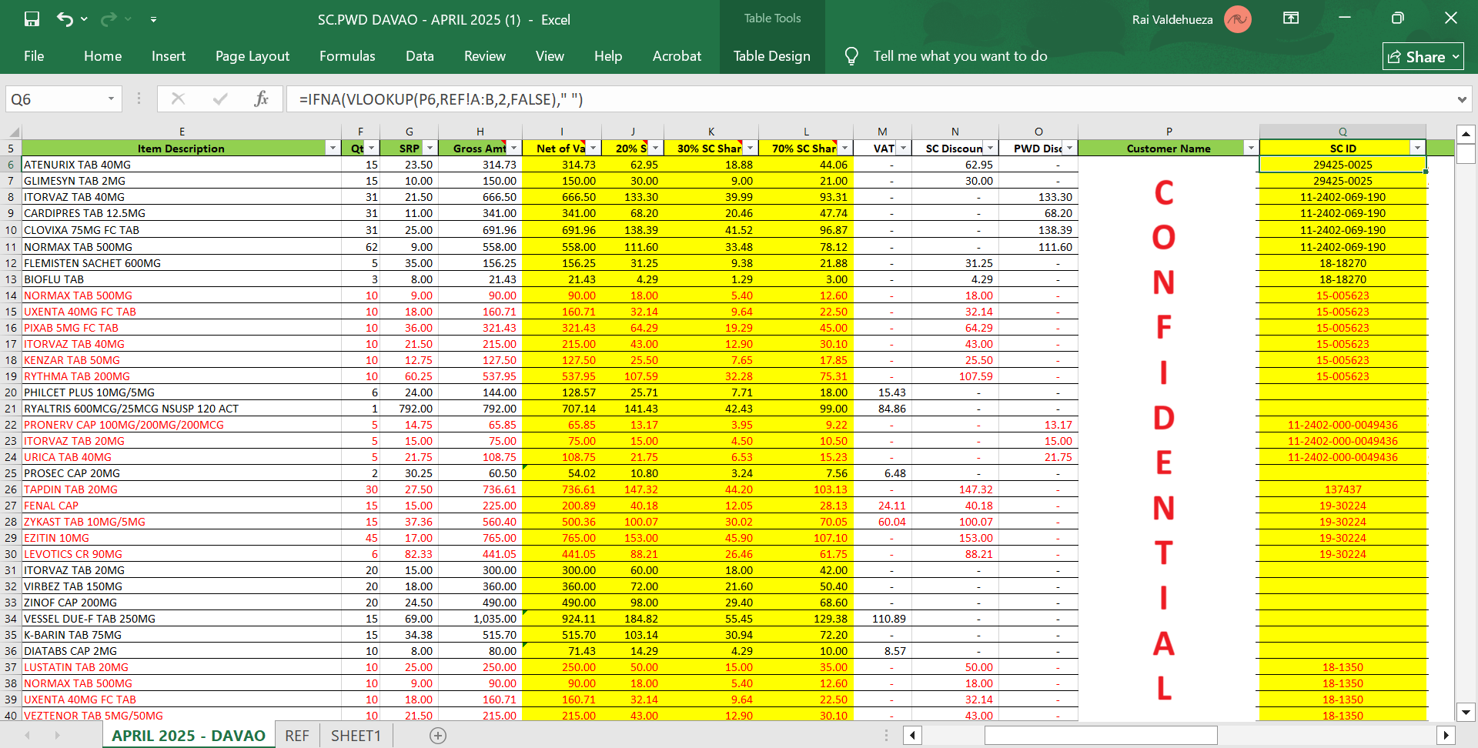Open the Table Design tab
The height and width of the screenshot is (748, 1478).
(771, 56)
